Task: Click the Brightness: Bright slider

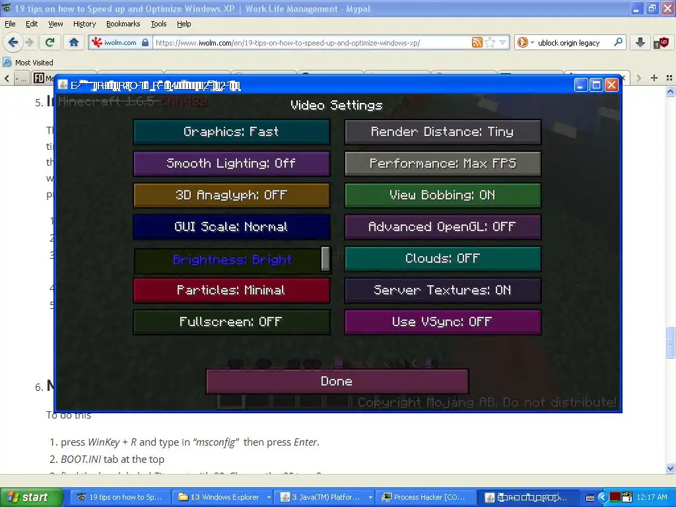Action: [x=232, y=260]
